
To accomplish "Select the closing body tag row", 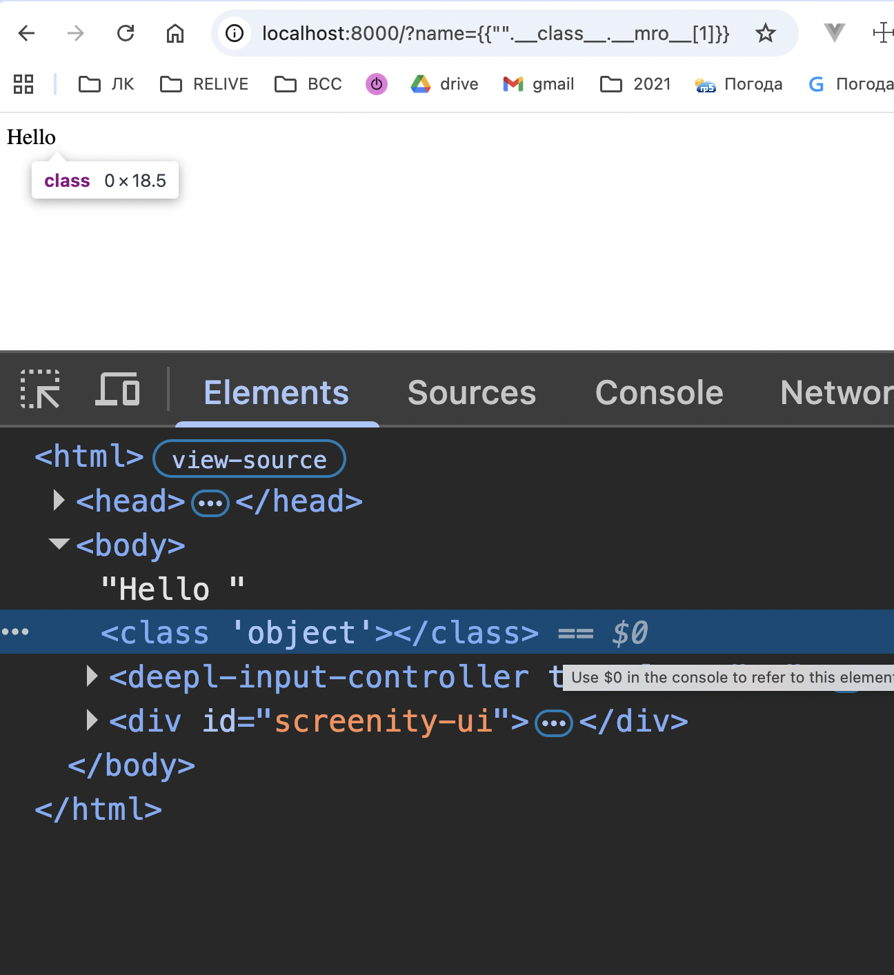I will (x=131, y=765).
